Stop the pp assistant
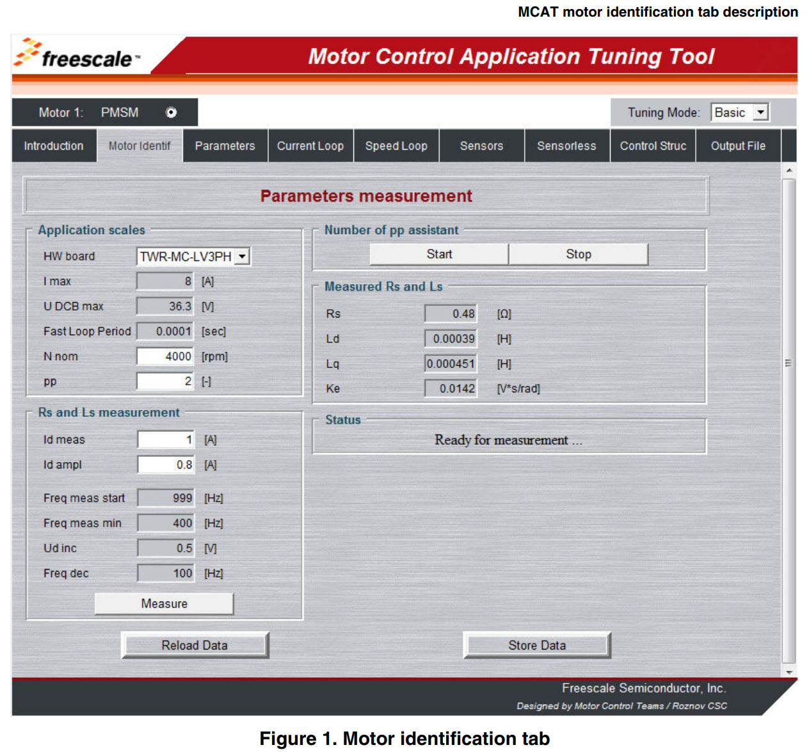The height and width of the screenshot is (752, 809). click(578, 253)
